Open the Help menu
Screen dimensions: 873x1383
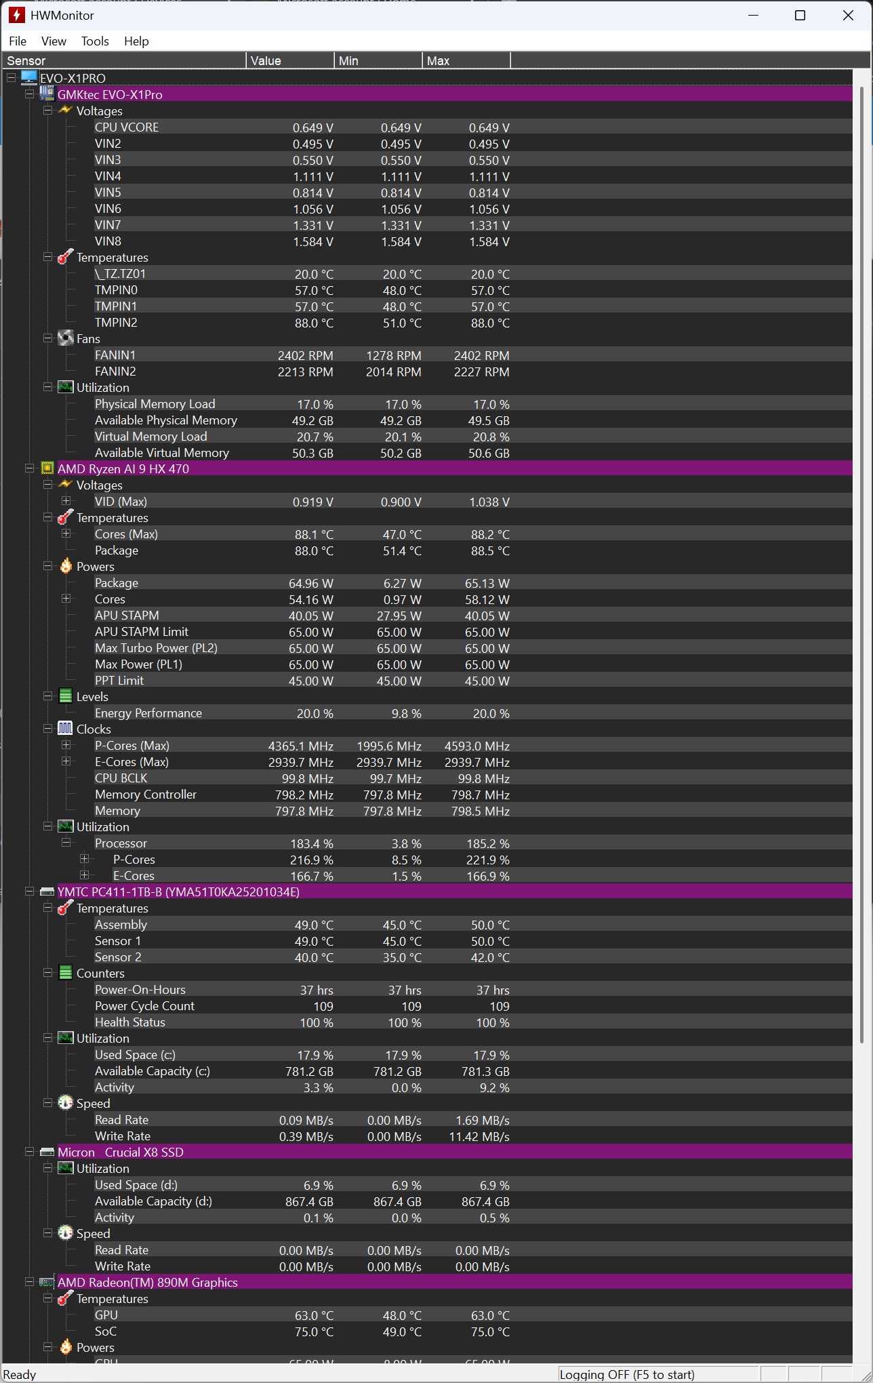point(136,41)
